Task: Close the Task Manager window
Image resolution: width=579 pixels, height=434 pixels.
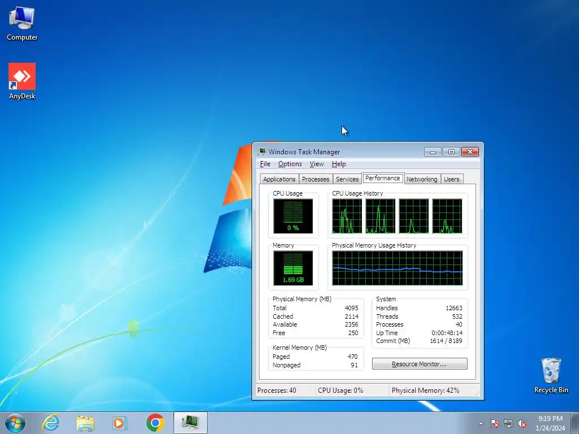Action: coord(470,151)
